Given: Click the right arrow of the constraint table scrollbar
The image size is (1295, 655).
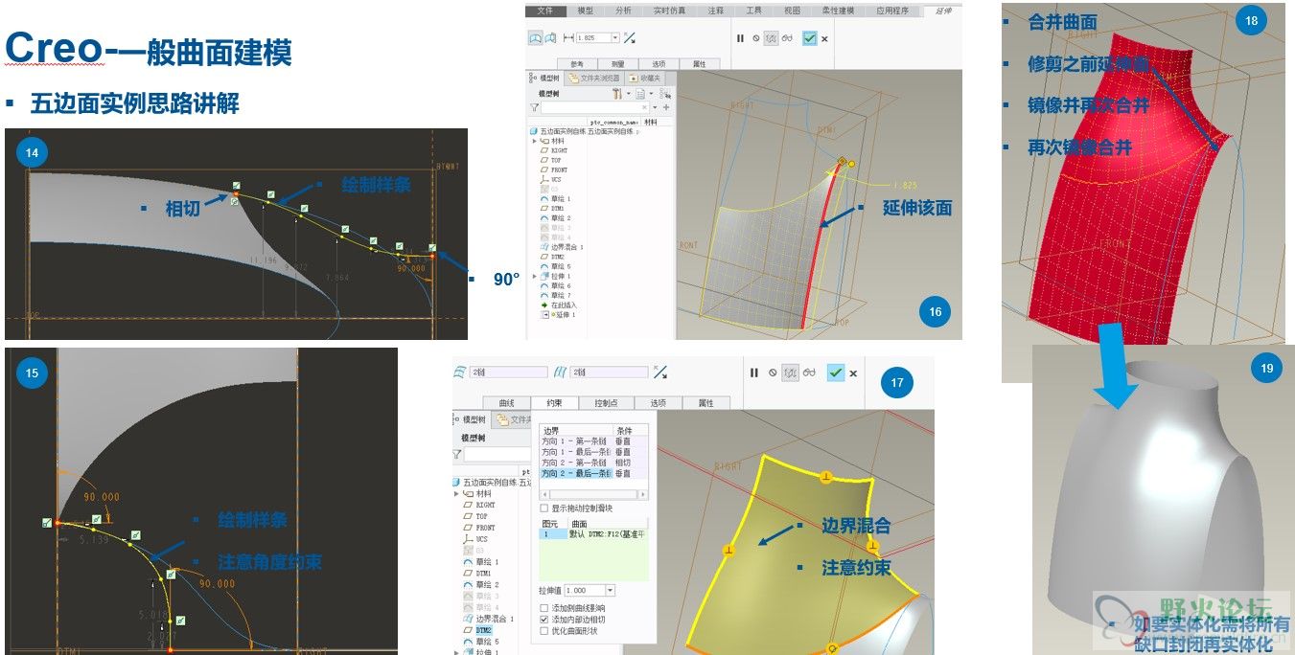Looking at the screenshot, I should click(644, 494).
